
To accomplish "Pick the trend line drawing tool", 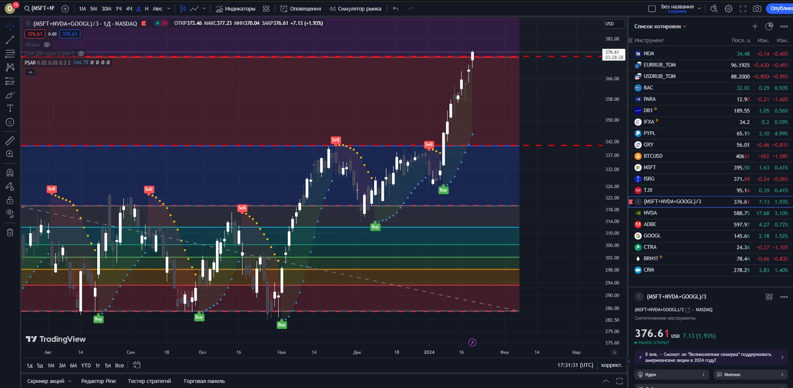I will [10, 40].
